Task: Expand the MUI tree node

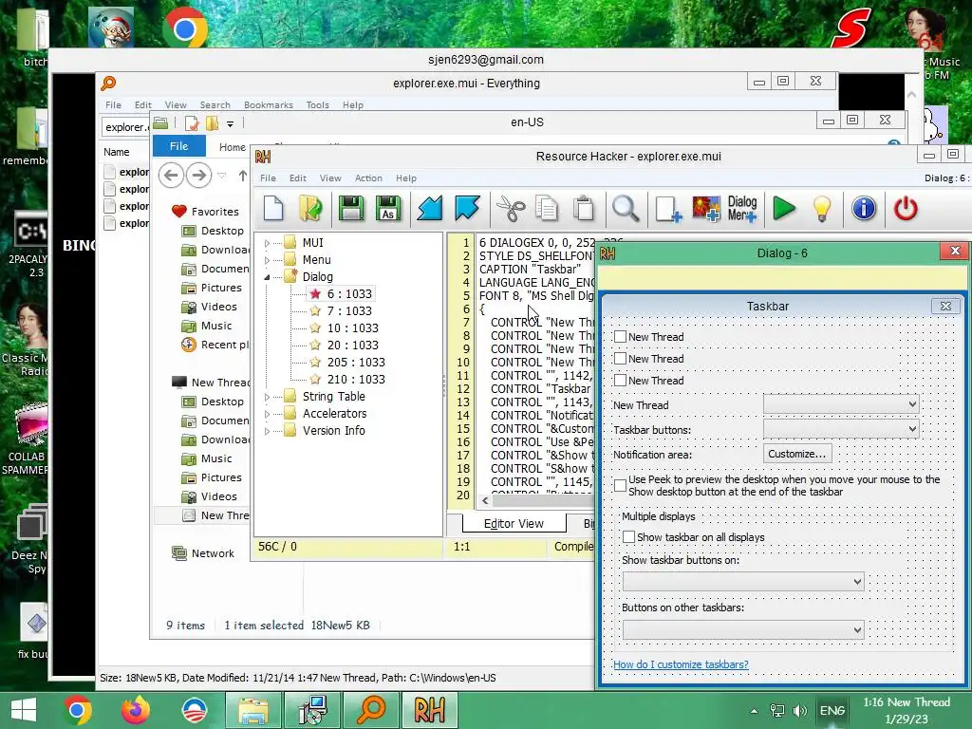Action: (267, 243)
